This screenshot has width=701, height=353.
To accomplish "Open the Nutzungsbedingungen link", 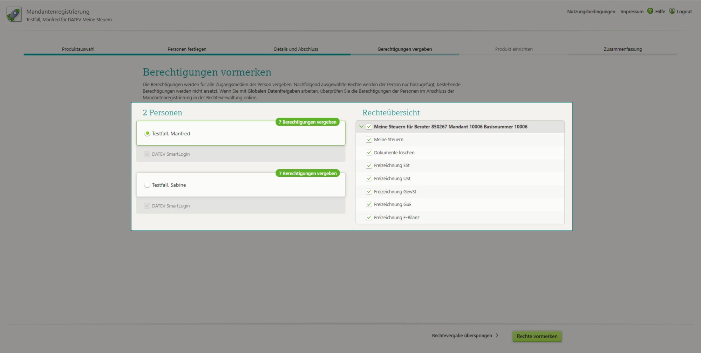I will coord(591,12).
